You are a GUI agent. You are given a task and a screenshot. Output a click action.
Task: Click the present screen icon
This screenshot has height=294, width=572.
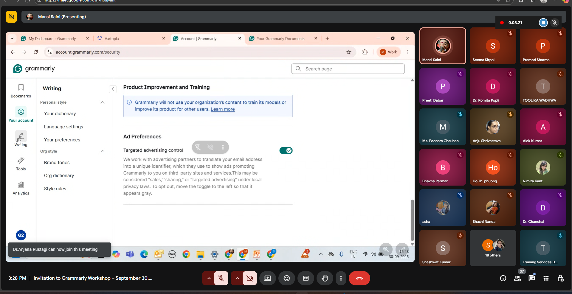tap(267, 278)
